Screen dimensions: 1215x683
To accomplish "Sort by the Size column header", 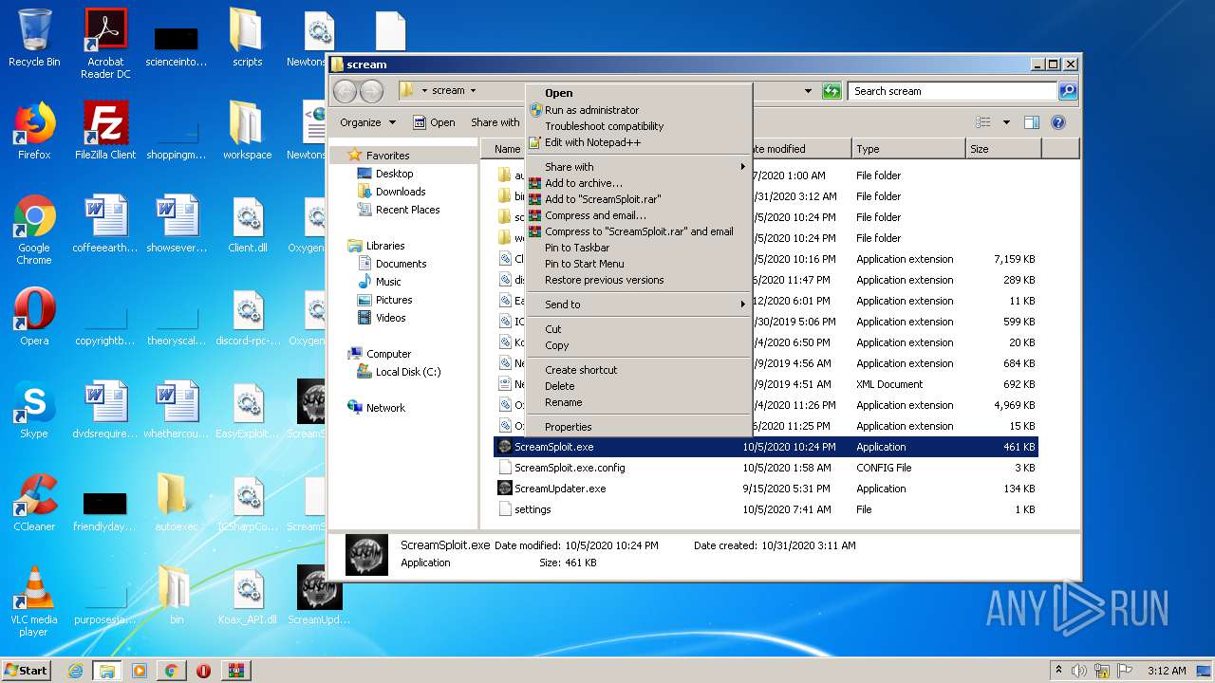I will coord(1002,149).
